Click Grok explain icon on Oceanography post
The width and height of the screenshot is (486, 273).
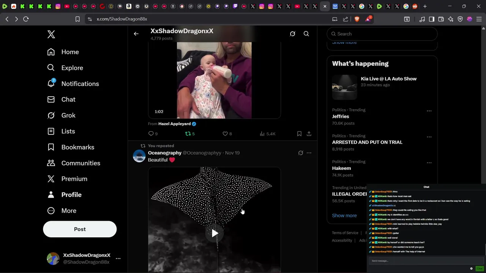click(300, 153)
